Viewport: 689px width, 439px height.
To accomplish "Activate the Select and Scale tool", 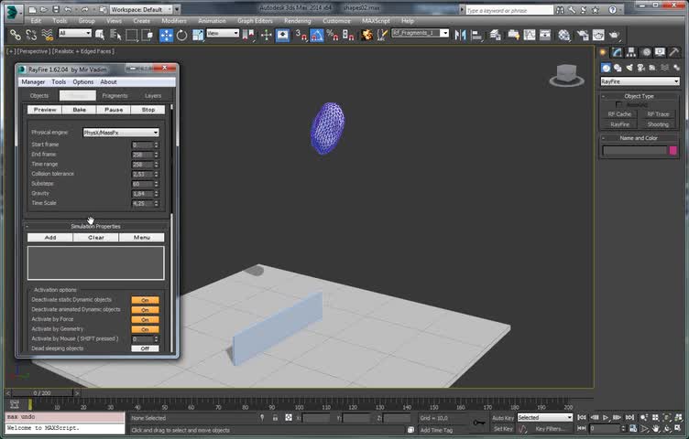I will click(197, 35).
